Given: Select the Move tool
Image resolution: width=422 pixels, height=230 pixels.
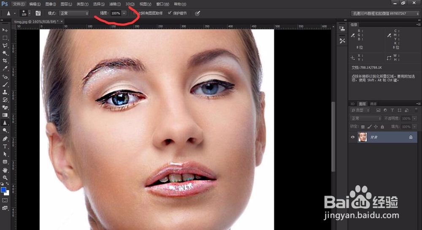Looking at the screenshot, I should click(5, 30).
